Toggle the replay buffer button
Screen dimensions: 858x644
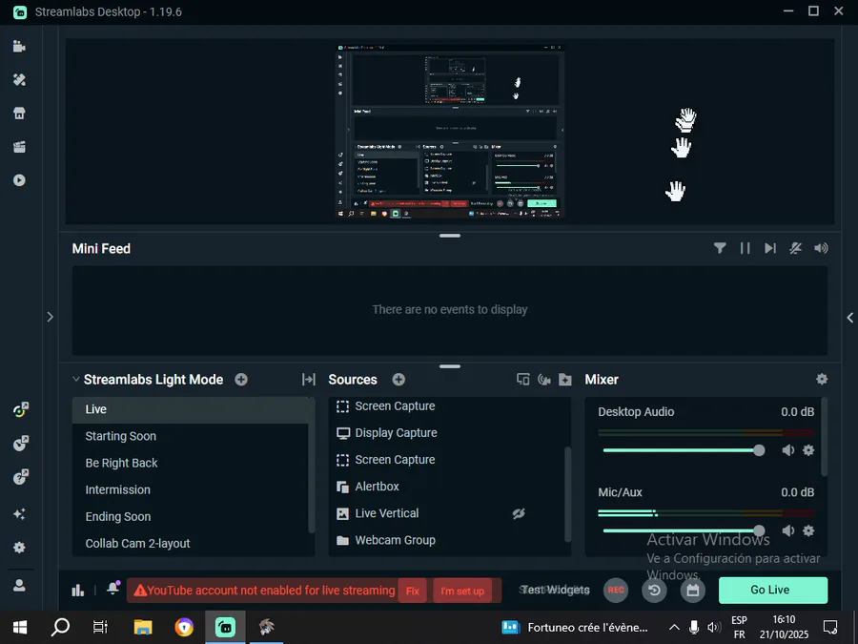click(x=654, y=591)
